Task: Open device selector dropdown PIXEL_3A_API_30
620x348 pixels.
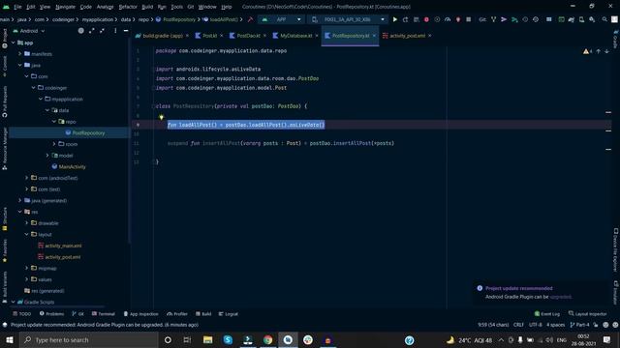Action: (x=348, y=19)
